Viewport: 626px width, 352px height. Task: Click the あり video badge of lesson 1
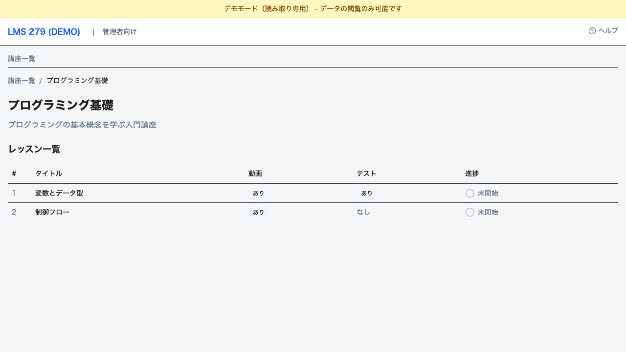click(258, 193)
